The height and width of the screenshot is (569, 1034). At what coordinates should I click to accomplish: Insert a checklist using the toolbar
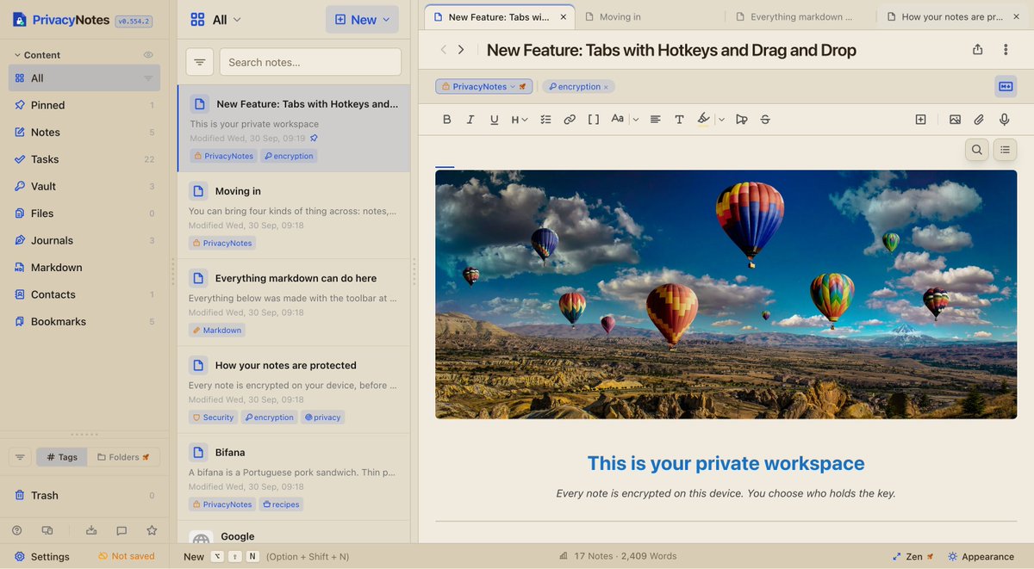pos(545,120)
